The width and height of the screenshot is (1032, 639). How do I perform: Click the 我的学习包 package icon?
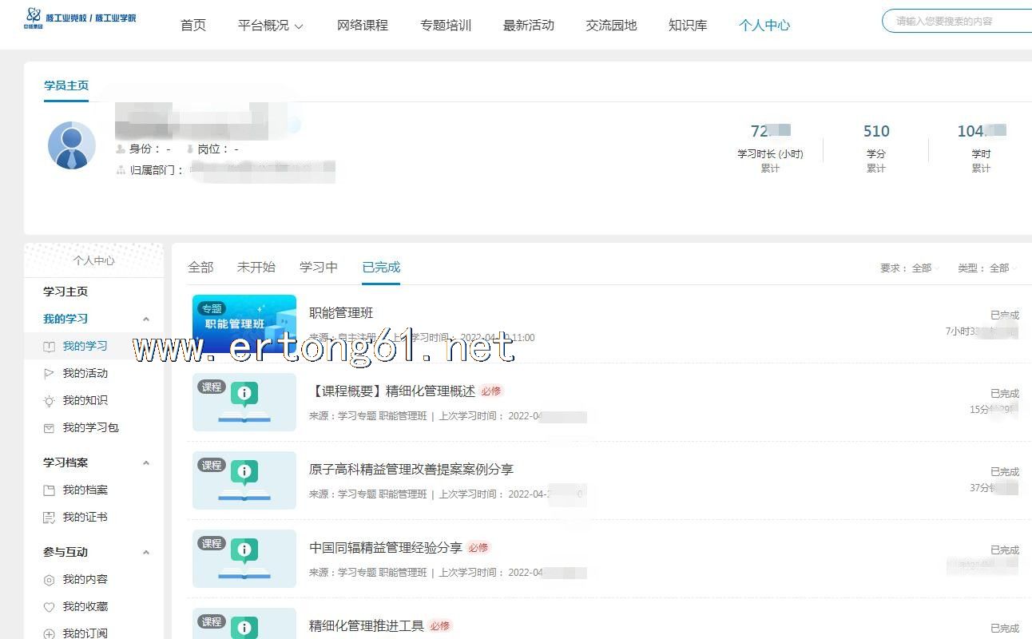click(49, 428)
